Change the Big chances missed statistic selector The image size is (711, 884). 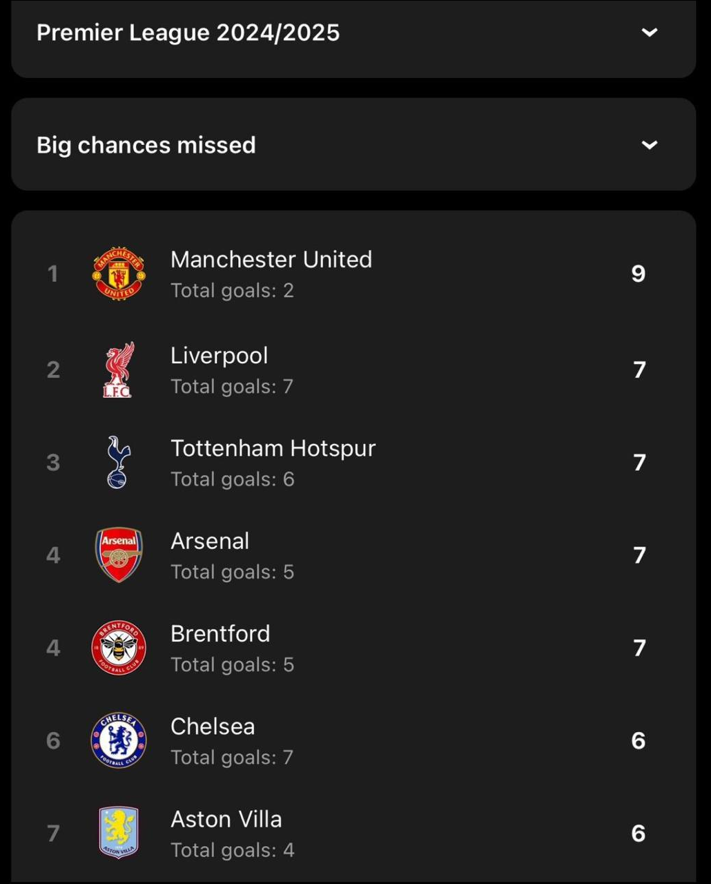coord(146,145)
